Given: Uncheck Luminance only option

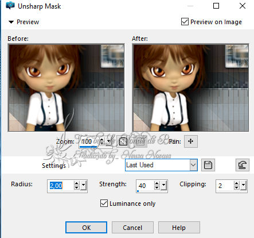Looking at the screenshot, I should tap(104, 203).
